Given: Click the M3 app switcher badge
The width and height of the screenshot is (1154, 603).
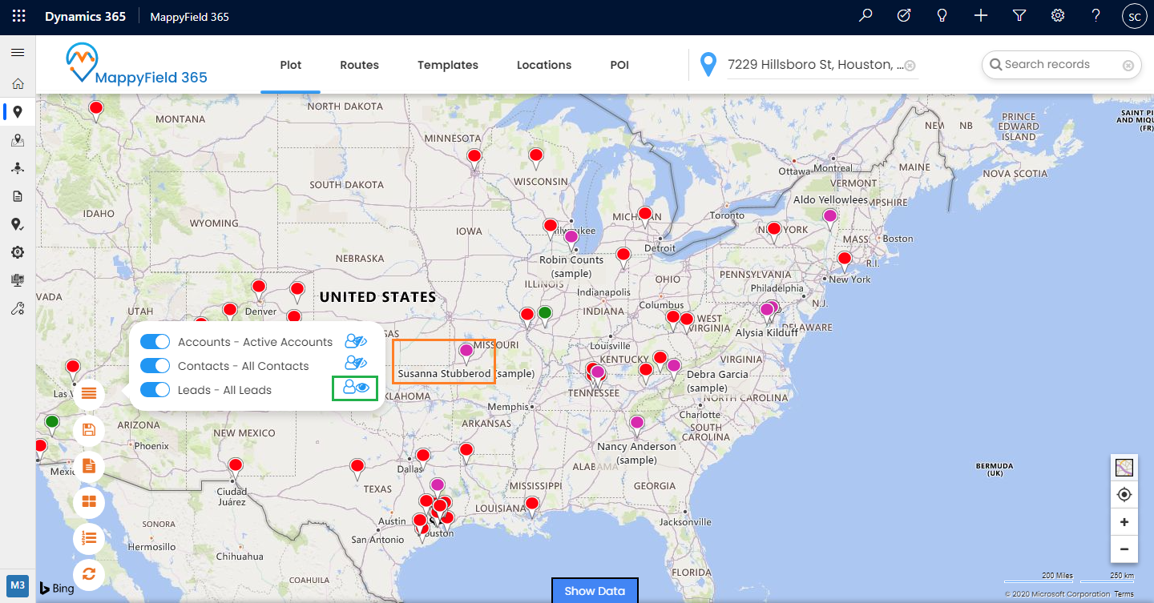Looking at the screenshot, I should pos(18,586).
